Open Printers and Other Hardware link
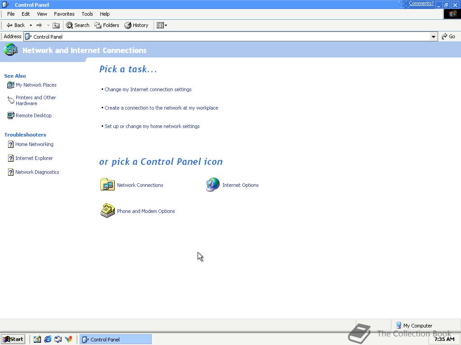461x345 pixels. point(36,100)
